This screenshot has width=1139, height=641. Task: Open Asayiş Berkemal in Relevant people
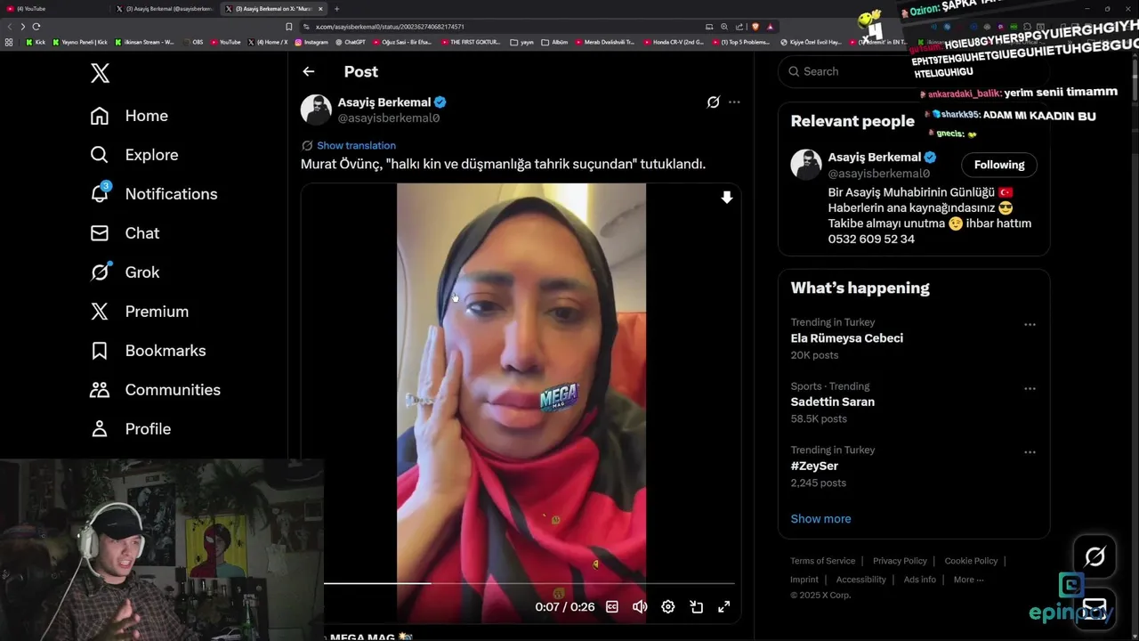coord(875,158)
